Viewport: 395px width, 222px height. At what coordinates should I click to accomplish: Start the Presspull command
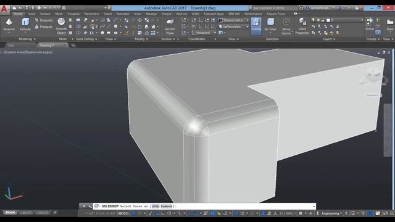(44, 27)
